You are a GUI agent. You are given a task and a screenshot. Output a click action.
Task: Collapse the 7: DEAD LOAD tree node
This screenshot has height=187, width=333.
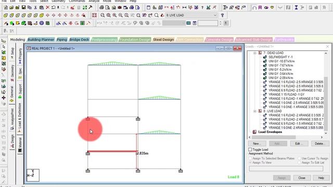tap(255, 53)
